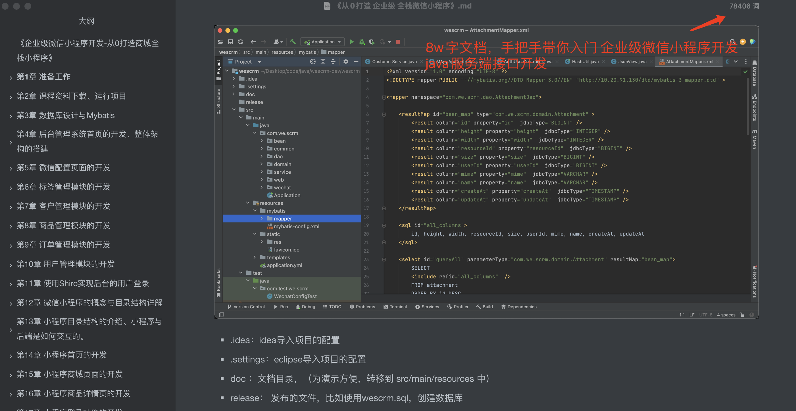The width and height of the screenshot is (796, 411).
Task: Click the Reload from disk icon
Action: [240, 42]
